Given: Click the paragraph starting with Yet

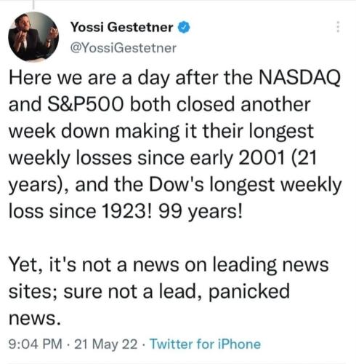Looking at the screenshot, I should pyautogui.click(x=169, y=291).
